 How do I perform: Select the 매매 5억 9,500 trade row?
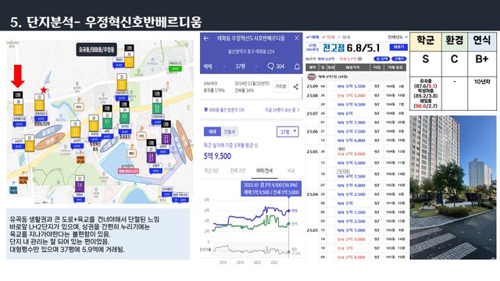pyautogui.click(x=356, y=104)
